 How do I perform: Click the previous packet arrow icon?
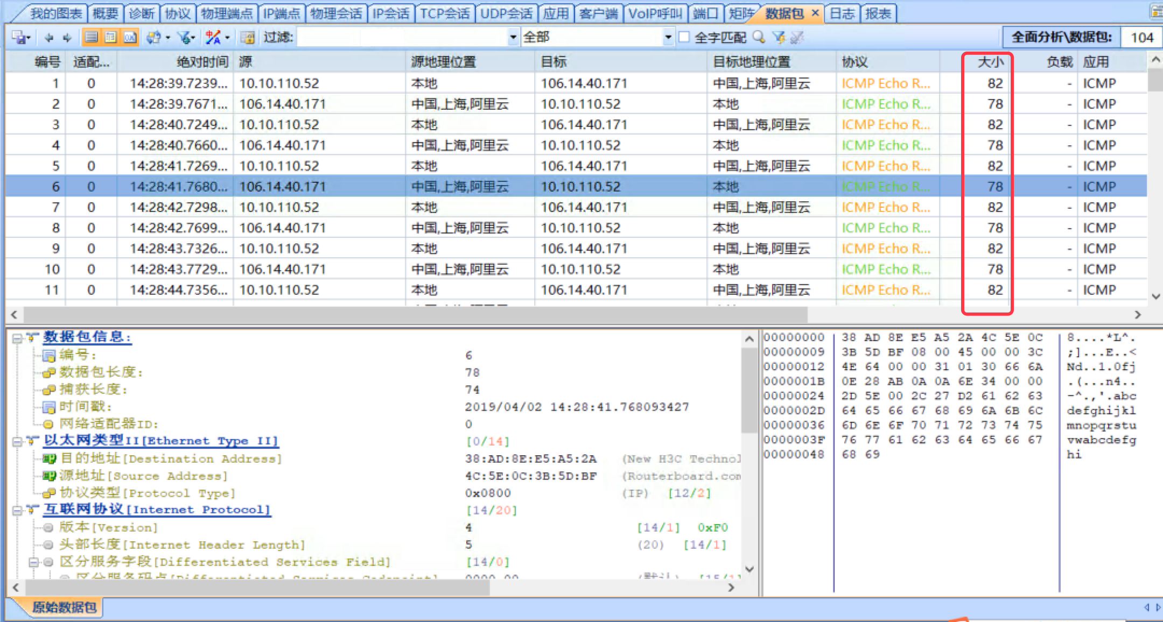(49, 38)
